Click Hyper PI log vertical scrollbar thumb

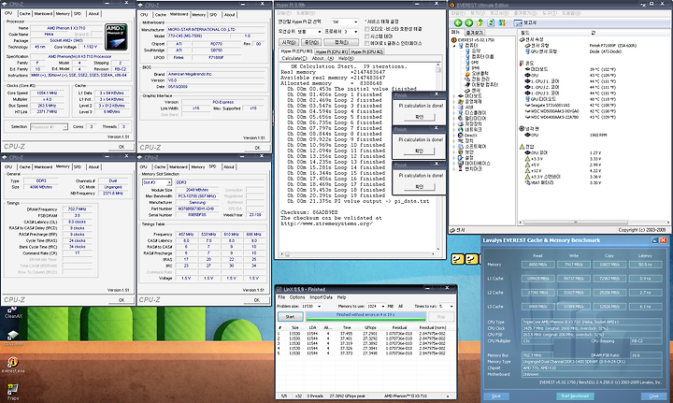[438, 69]
